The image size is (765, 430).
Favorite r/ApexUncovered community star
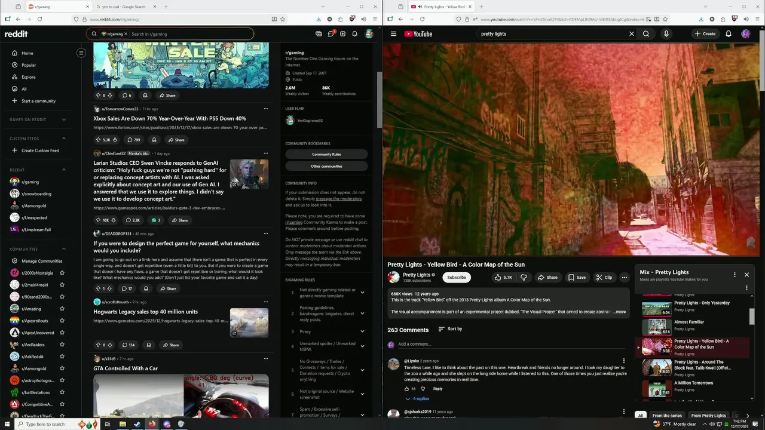click(x=62, y=333)
